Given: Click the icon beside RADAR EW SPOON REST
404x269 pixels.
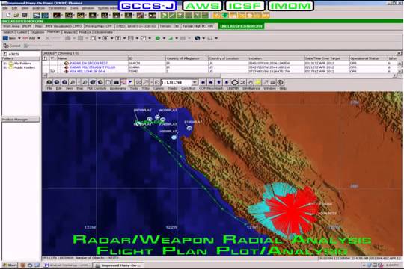Looking at the screenshot, I should (x=67, y=63).
